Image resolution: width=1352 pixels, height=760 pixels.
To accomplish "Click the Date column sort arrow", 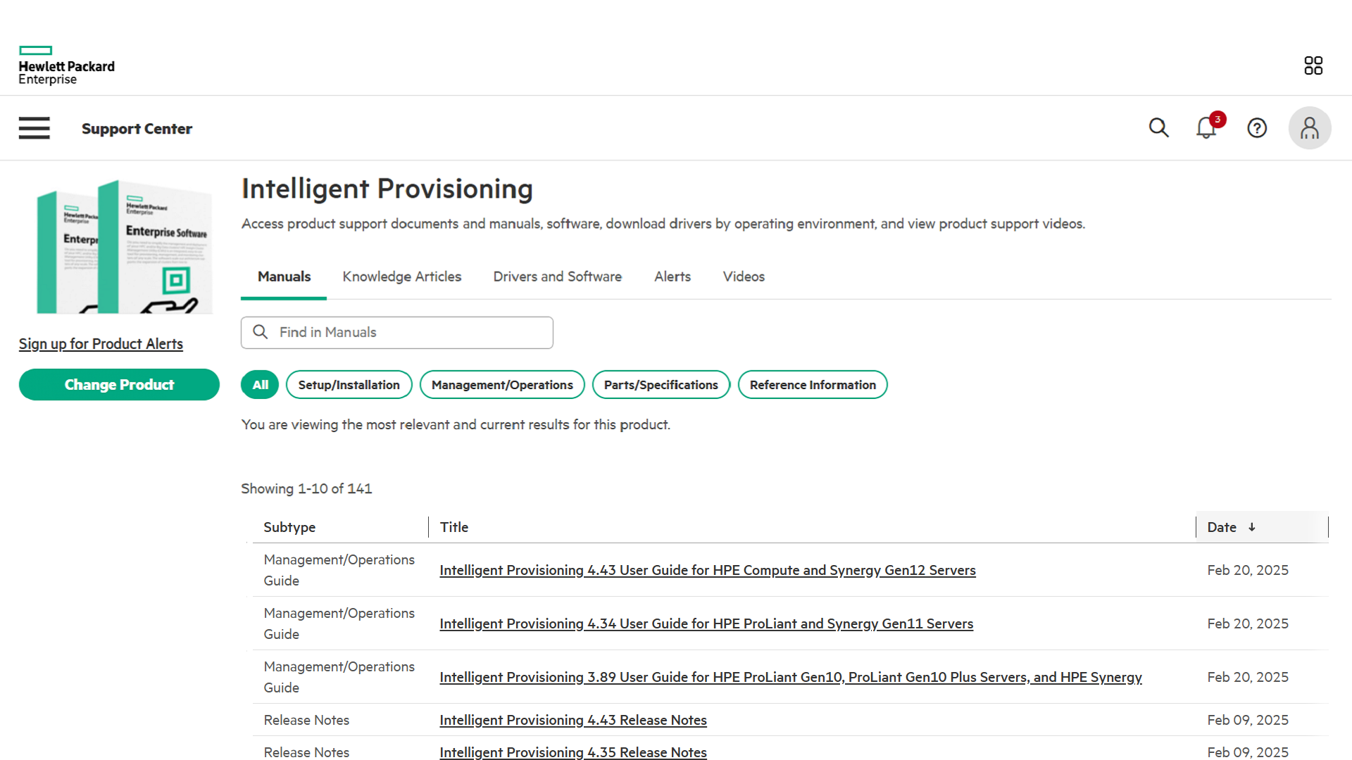I will click(x=1252, y=527).
